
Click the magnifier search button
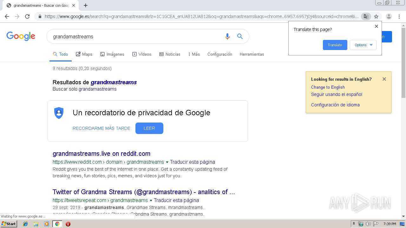(240, 36)
